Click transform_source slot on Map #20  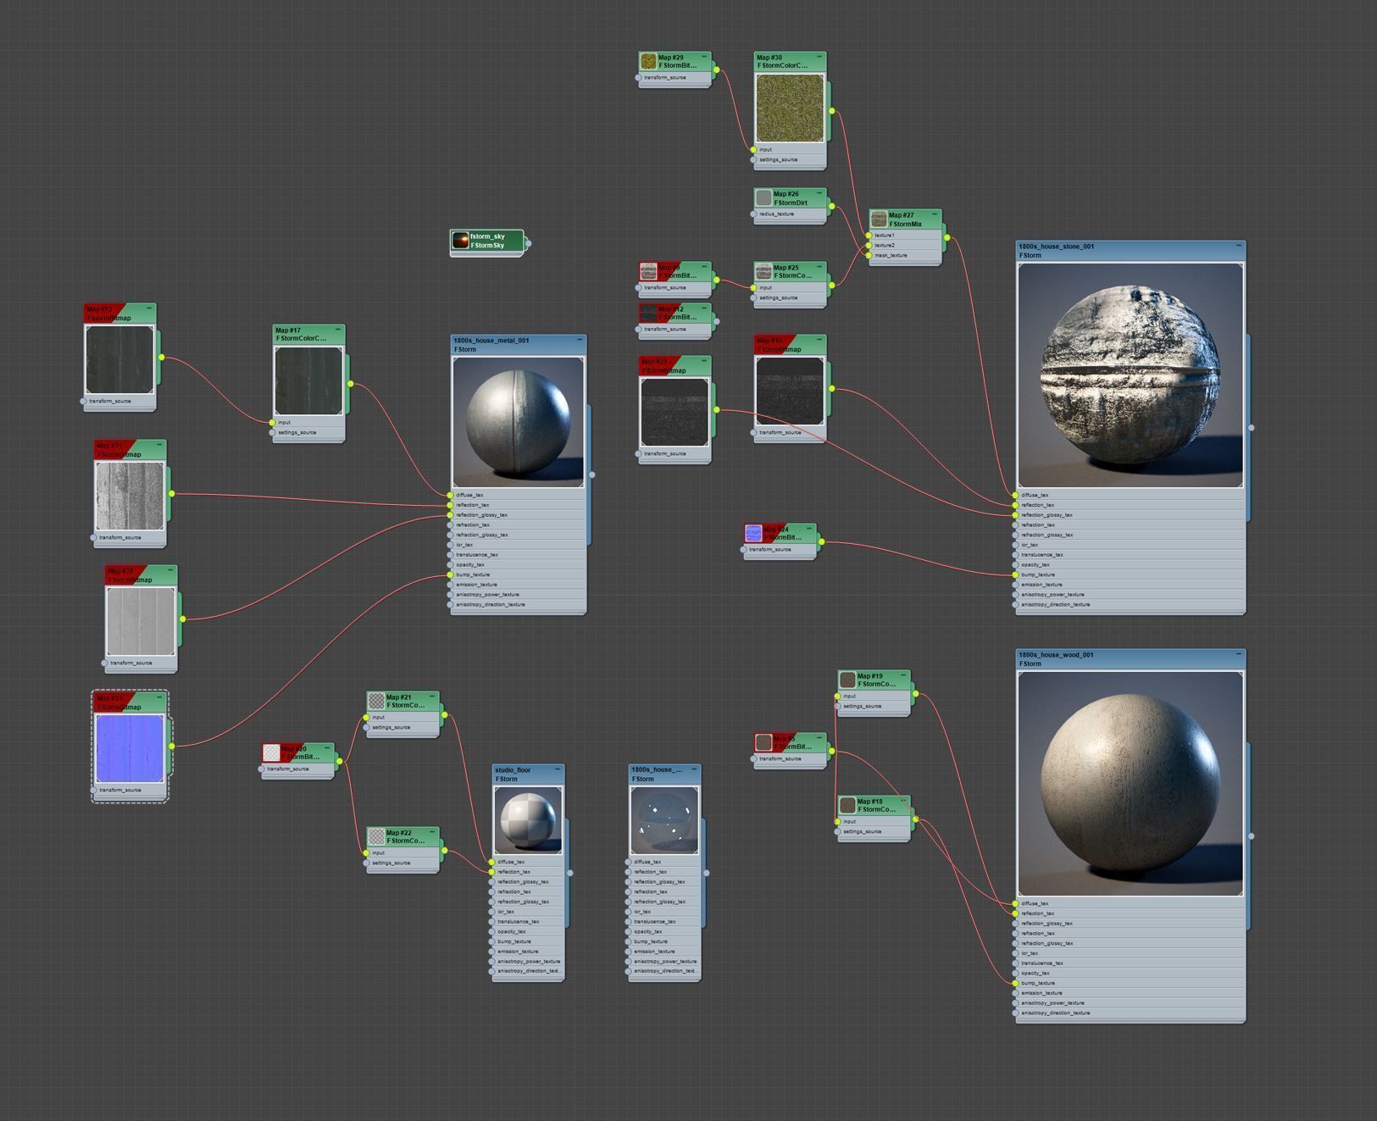point(298,769)
